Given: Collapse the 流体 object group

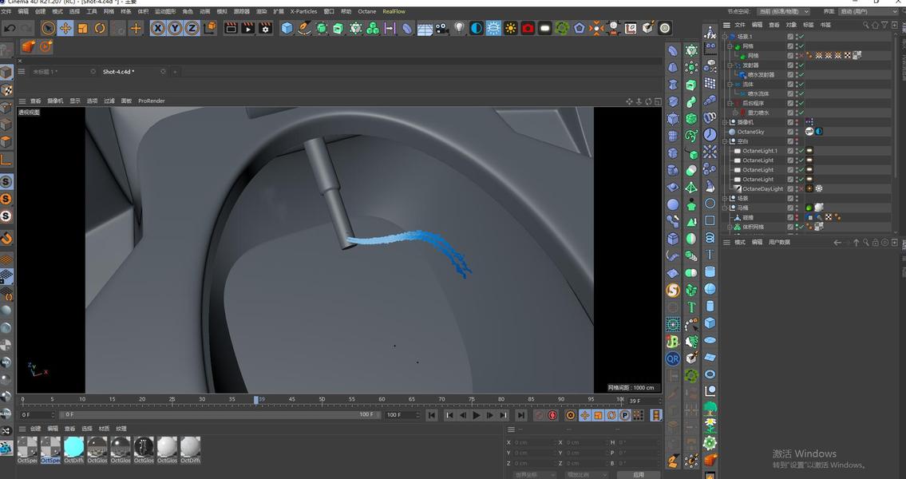Looking at the screenshot, I should pos(730,85).
